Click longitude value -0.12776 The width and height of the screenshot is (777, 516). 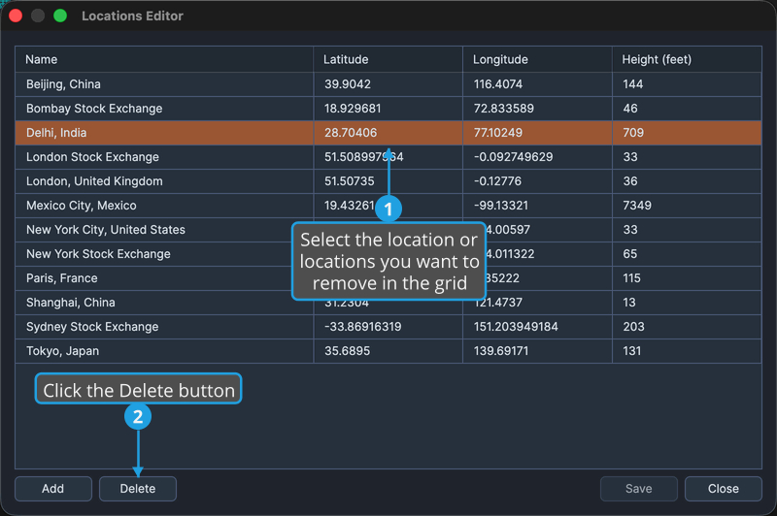(497, 181)
